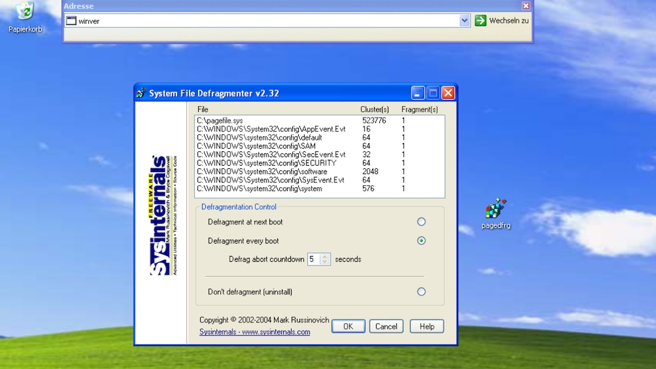The height and width of the screenshot is (369, 656).
Task: Click the 576 cluster count value
Action: (x=368, y=188)
